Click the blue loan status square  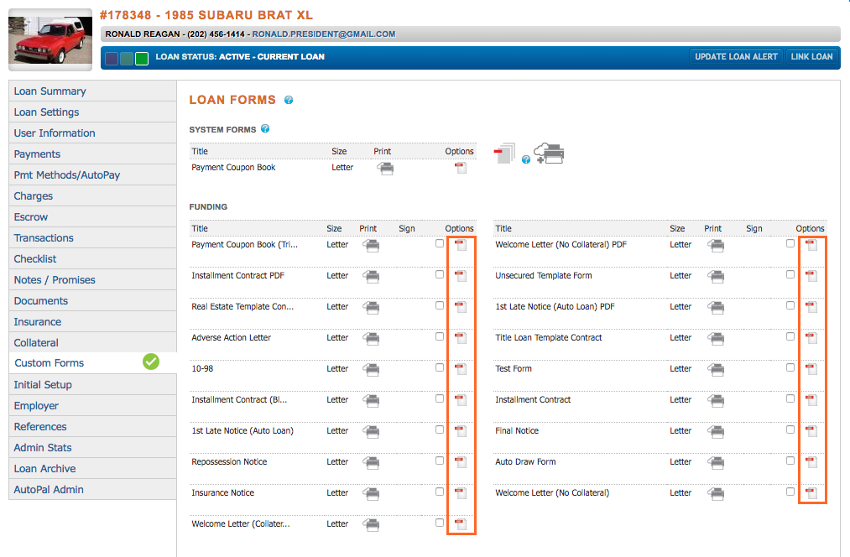112,59
